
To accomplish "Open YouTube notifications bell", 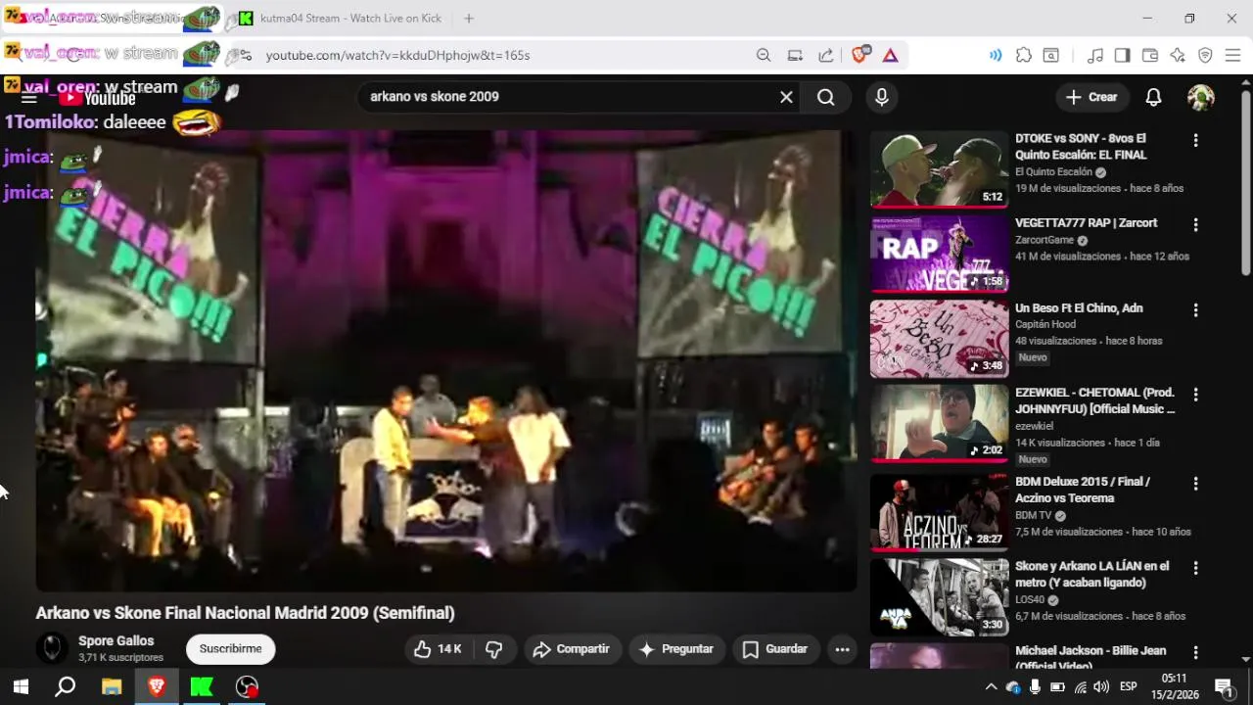I will 1153,97.
